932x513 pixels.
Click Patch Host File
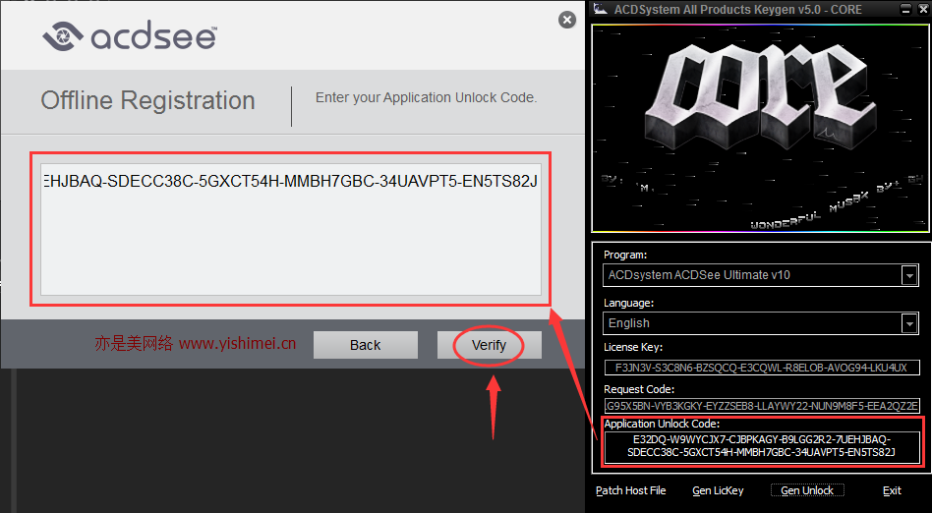pyautogui.click(x=630, y=490)
